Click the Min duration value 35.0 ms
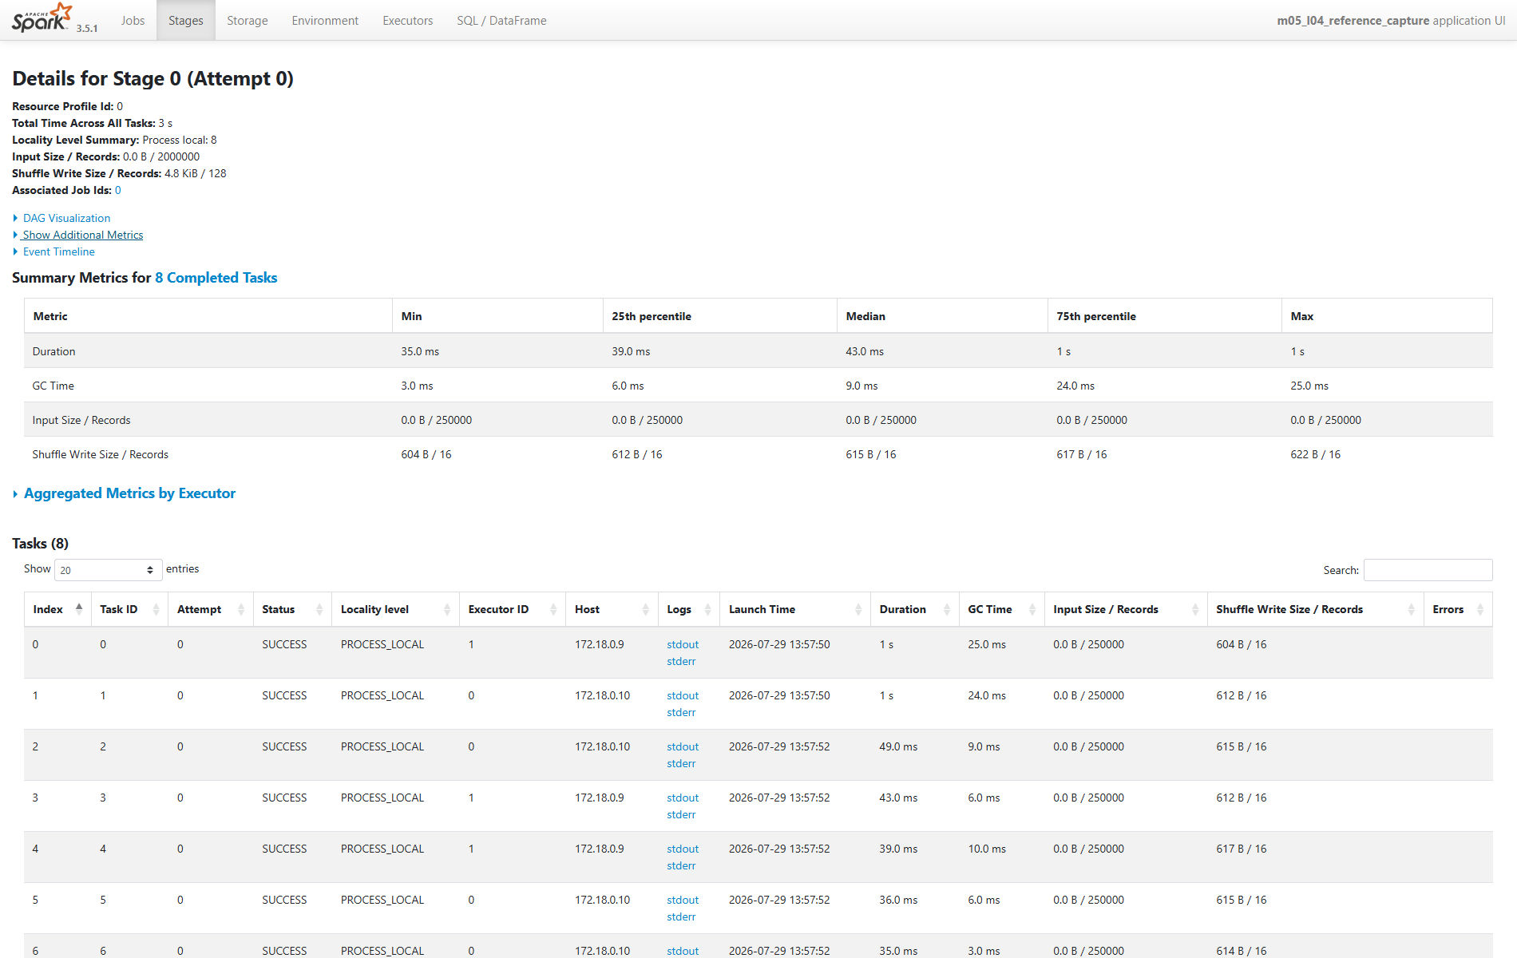1517x958 pixels. 420,351
